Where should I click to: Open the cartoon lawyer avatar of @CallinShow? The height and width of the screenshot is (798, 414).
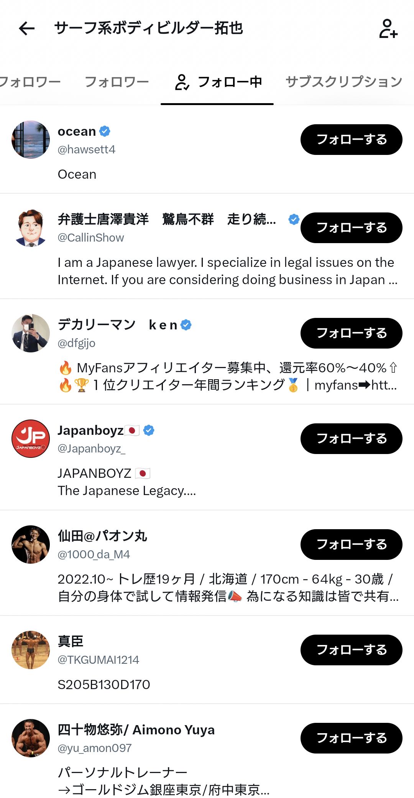[x=31, y=228]
